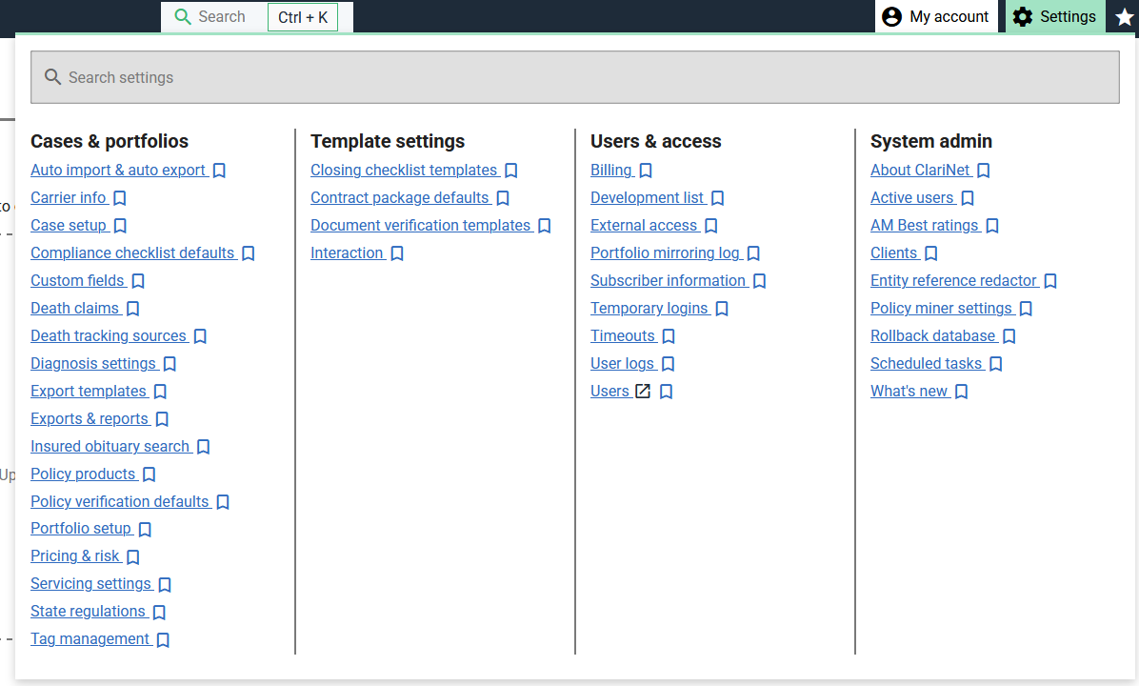Click the favorites star icon in top bar
Image resolution: width=1139 pixels, height=686 pixels.
coord(1124,17)
